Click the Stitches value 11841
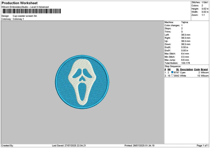The image size is (210, 148). coord(205,2)
